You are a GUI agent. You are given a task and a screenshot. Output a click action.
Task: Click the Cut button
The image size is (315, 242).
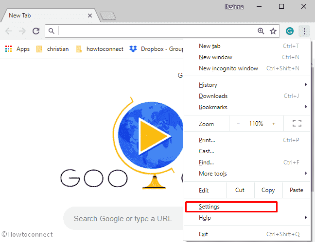240,190
